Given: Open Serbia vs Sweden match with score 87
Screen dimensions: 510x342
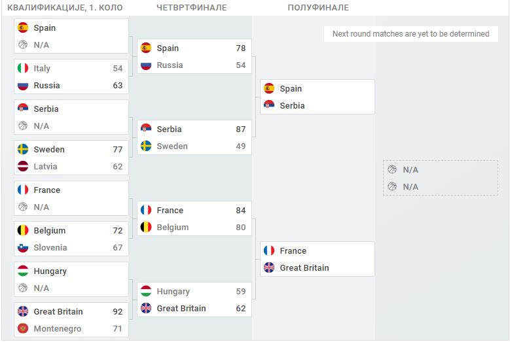Looking at the screenshot, I should pos(194,137).
